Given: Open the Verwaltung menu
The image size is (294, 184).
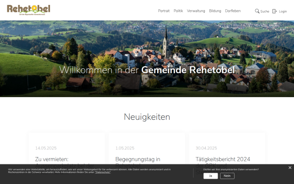Looking at the screenshot, I should click(196, 11).
